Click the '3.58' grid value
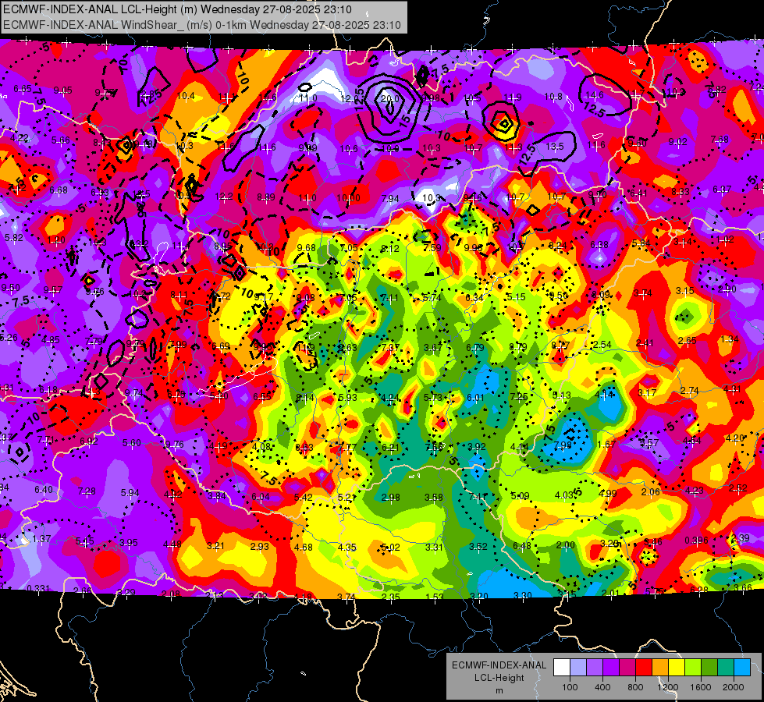Image resolution: width=764 pixels, height=702 pixels. click(434, 497)
